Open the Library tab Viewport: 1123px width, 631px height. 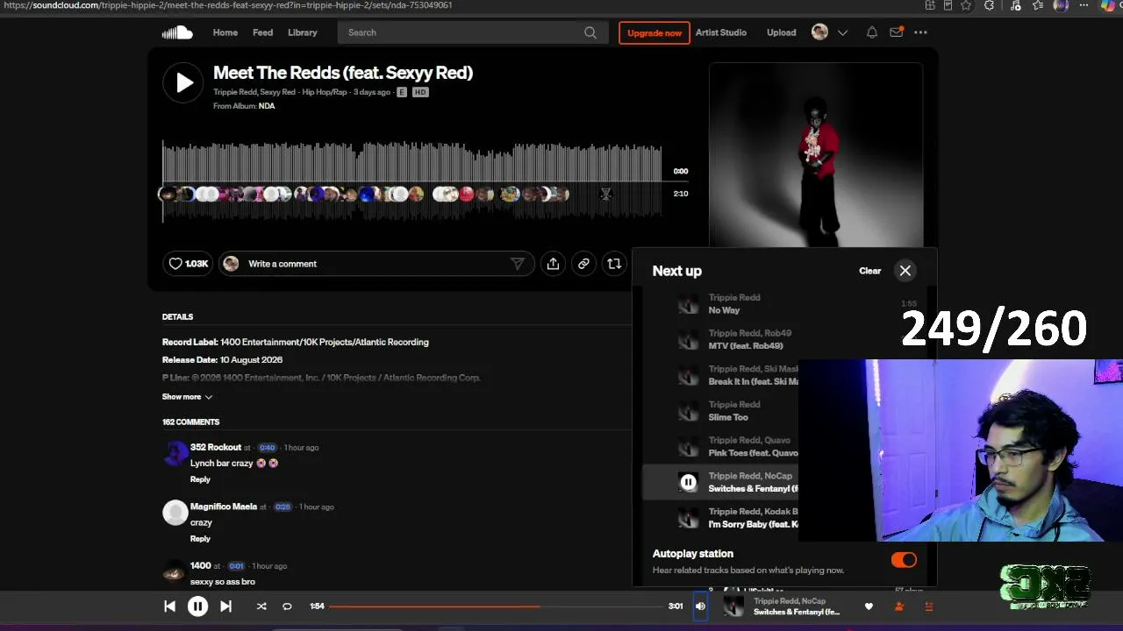tap(303, 32)
